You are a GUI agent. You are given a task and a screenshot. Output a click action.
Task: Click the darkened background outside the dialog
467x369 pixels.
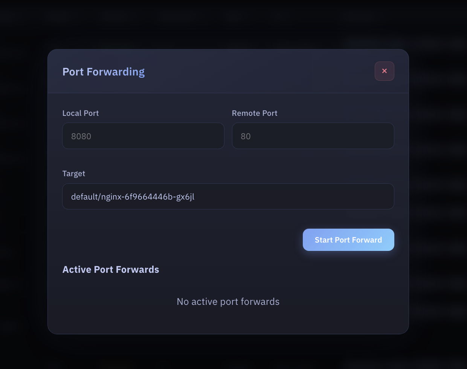click(23, 189)
